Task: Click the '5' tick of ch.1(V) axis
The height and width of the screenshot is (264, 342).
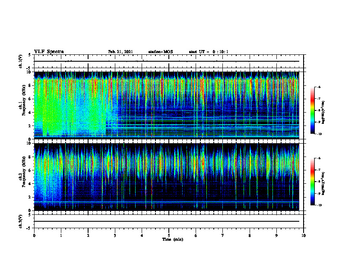Action: [30, 55]
